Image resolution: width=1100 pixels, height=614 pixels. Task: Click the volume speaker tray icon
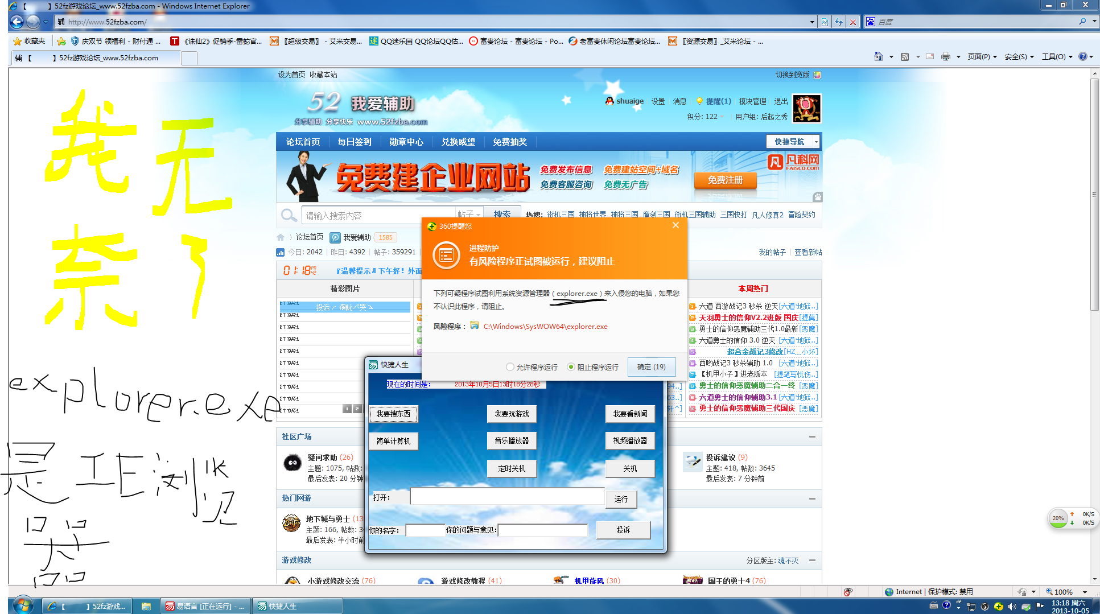click(1012, 606)
